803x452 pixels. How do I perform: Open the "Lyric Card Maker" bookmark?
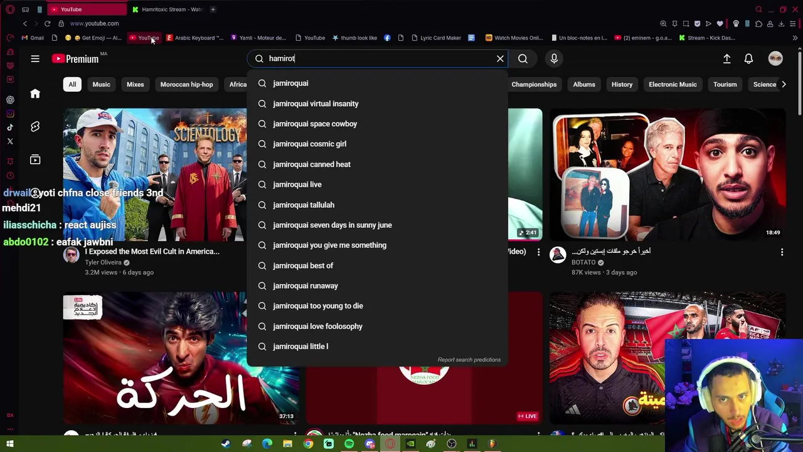(x=436, y=38)
